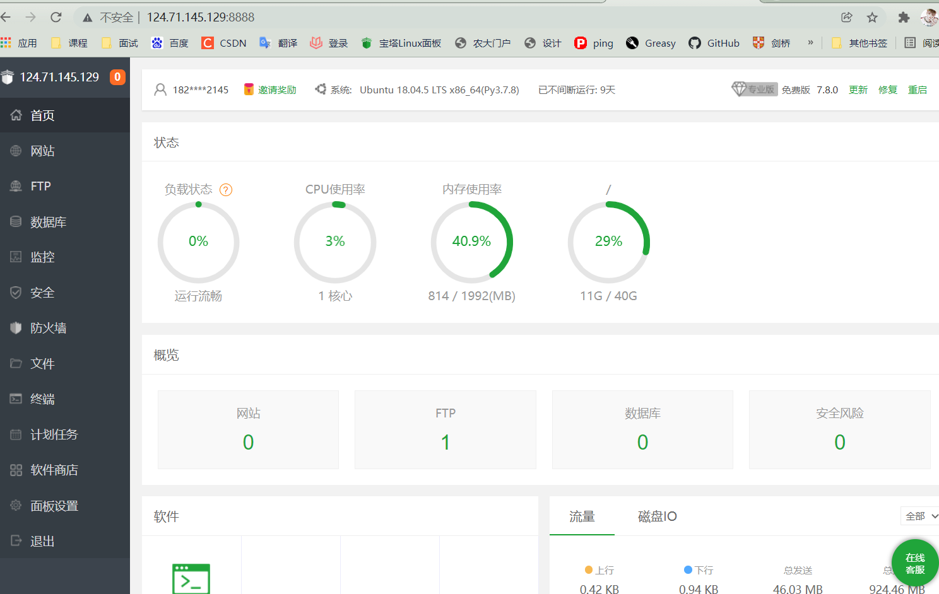This screenshot has width=939, height=594.
Task: Open the CSDN bookmark
Action: (x=224, y=43)
